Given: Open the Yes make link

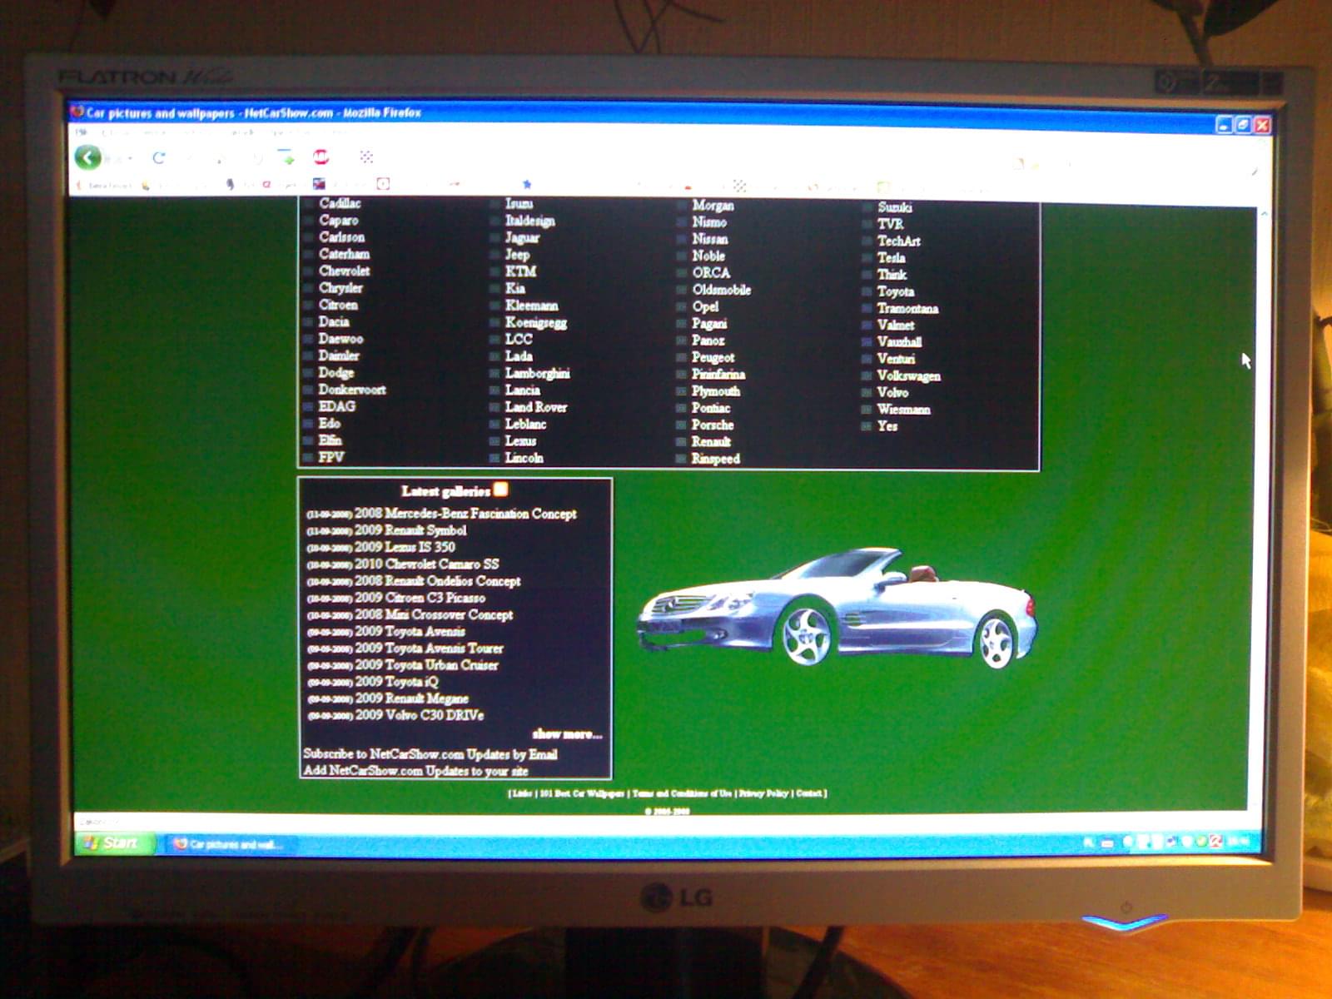Looking at the screenshot, I should [887, 426].
